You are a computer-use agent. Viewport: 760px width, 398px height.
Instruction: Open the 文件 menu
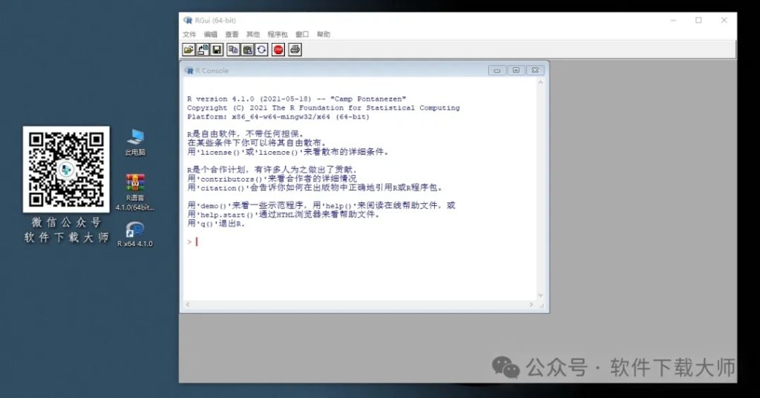[189, 34]
